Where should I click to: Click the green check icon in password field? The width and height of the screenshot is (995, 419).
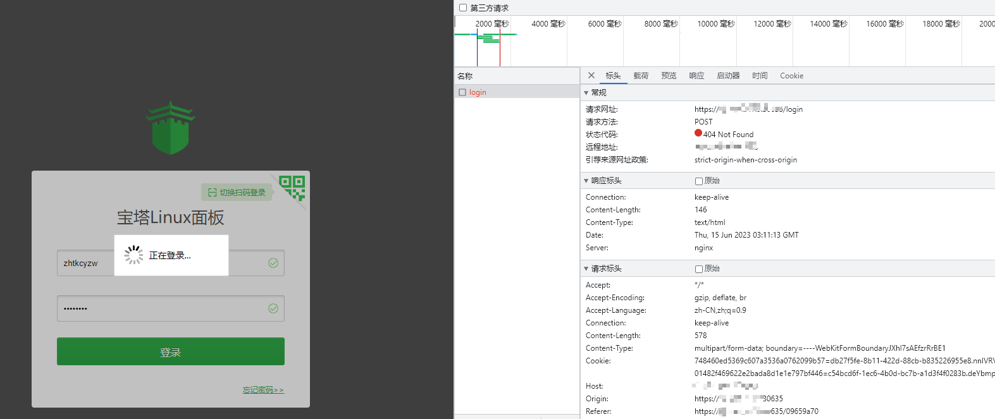tap(273, 308)
